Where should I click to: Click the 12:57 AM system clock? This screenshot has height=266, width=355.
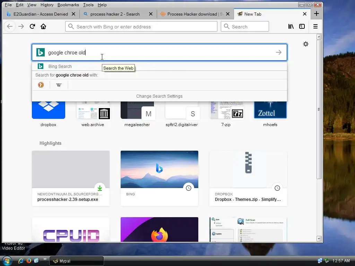click(x=341, y=261)
